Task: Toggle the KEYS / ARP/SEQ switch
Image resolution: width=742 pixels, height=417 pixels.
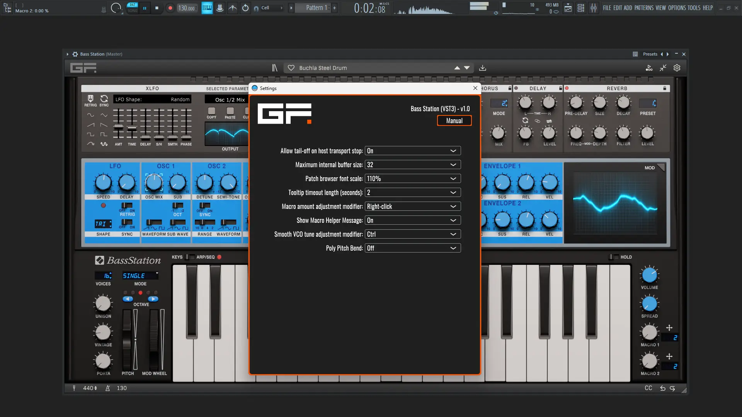Action: [x=189, y=257]
